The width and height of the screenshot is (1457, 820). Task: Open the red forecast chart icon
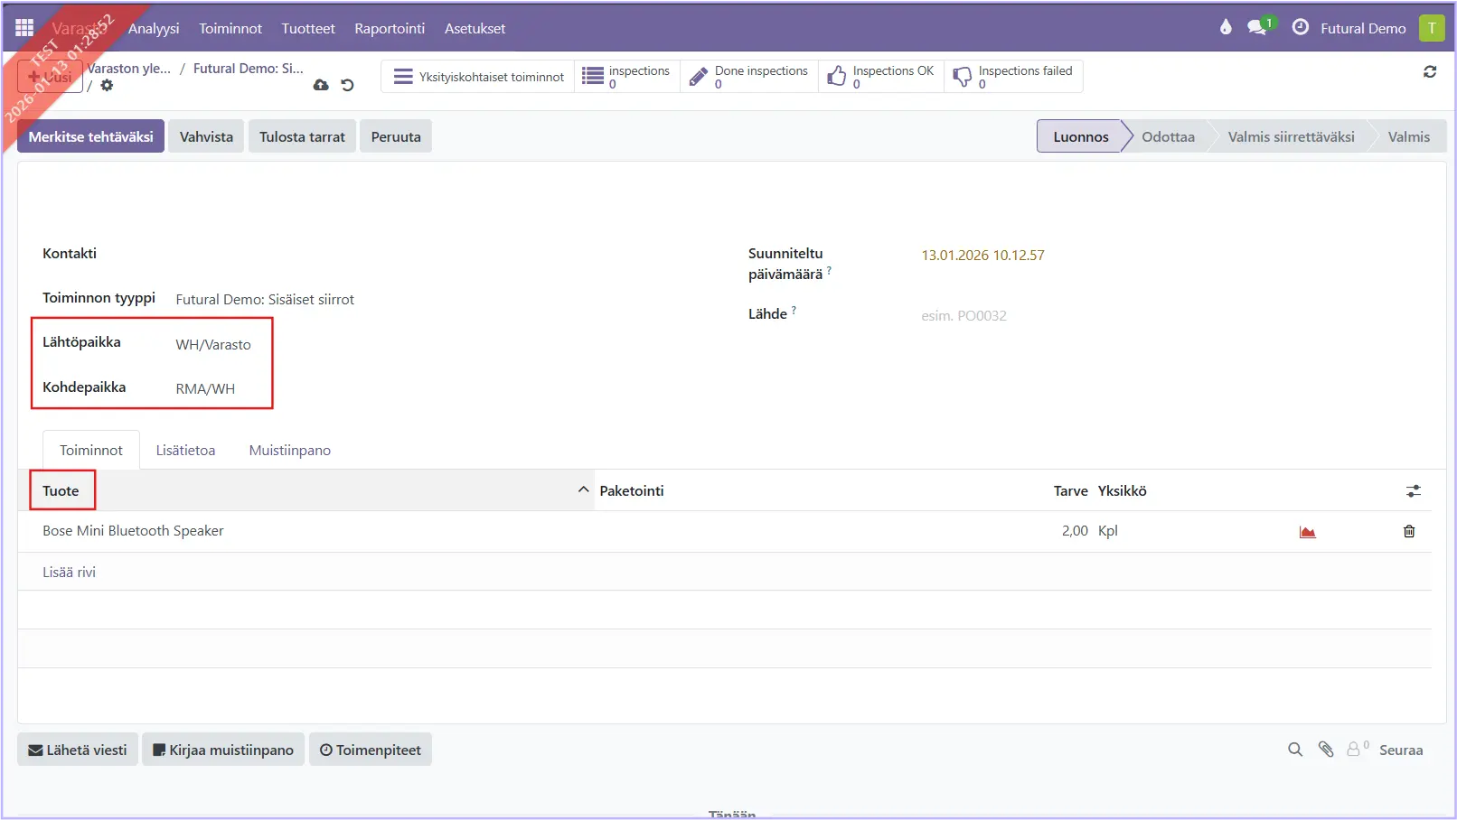pyautogui.click(x=1307, y=532)
